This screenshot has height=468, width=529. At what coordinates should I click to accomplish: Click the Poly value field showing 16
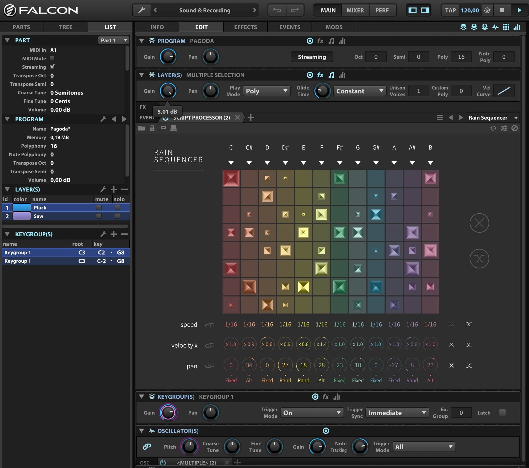pos(461,57)
